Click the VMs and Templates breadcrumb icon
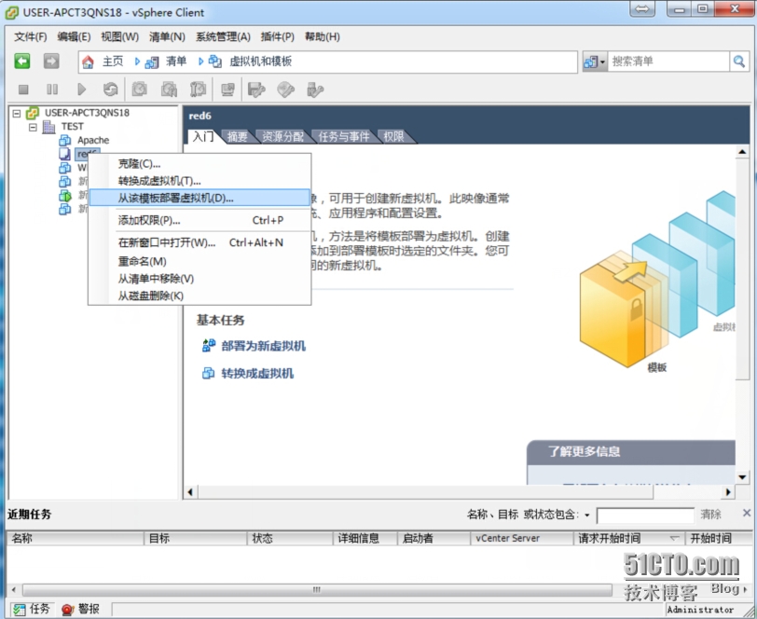The width and height of the screenshot is (757, 619). pyautogui.click(x=214, y=62)
